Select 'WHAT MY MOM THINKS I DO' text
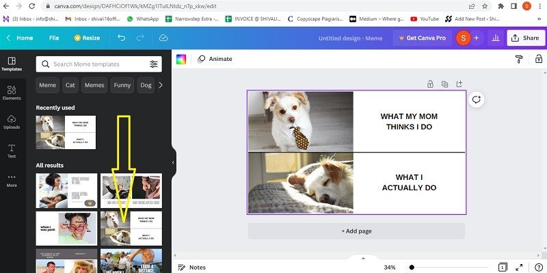This screenshot has width=547, height=273. tap(409, 122)
